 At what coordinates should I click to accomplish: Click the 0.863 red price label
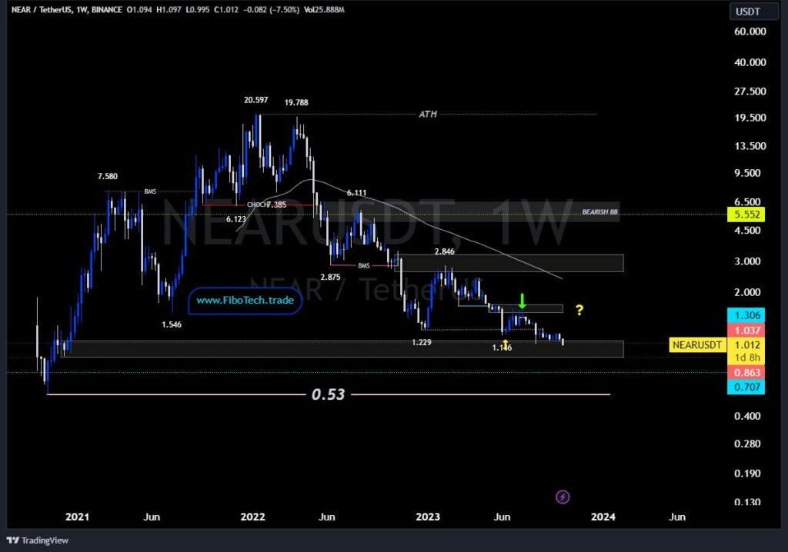coord(746,373)
